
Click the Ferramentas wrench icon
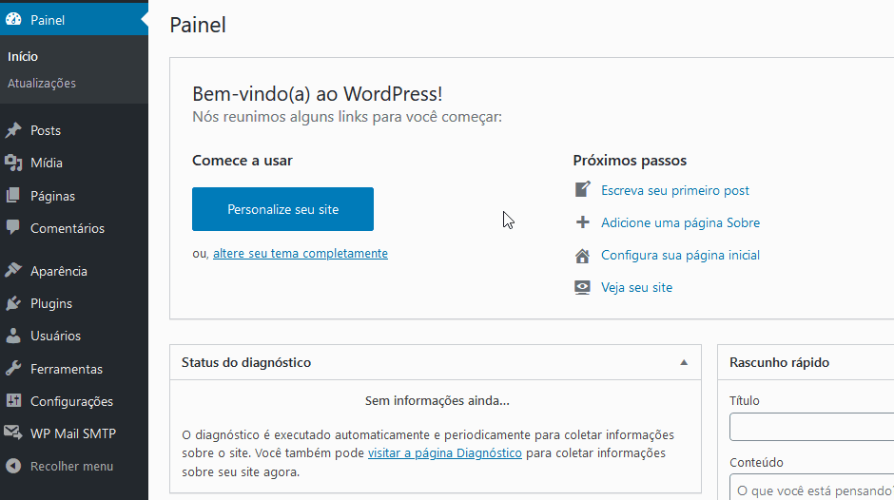13,368
